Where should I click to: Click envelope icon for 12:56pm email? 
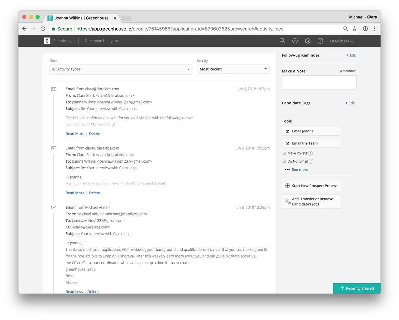[54, 148]
